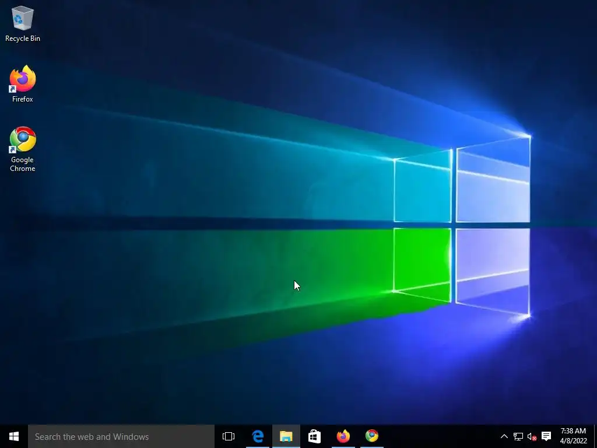Show hidden system tray icons
The width and height of the screenshot is (597, 448).
(504, 436)
